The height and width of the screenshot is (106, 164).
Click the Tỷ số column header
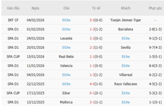(x=96, y=8)
